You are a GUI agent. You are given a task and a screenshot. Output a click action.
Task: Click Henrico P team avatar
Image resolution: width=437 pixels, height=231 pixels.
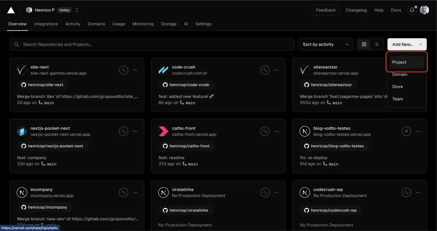[x=29, y=10]
